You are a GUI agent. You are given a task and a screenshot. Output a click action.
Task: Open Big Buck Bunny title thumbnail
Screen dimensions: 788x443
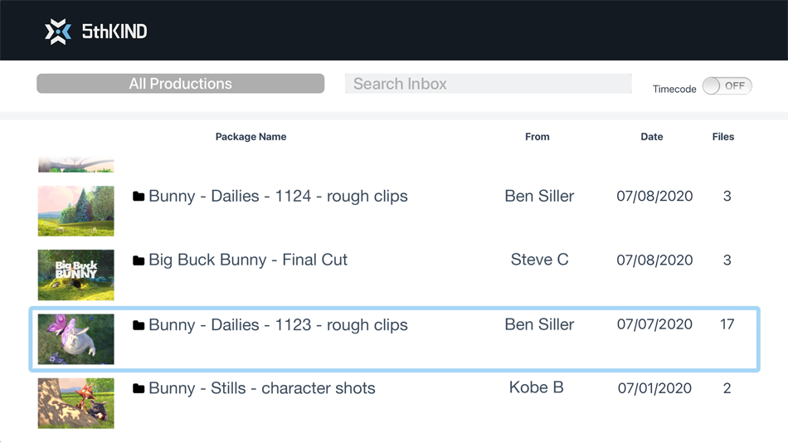(x=76, y=275)
